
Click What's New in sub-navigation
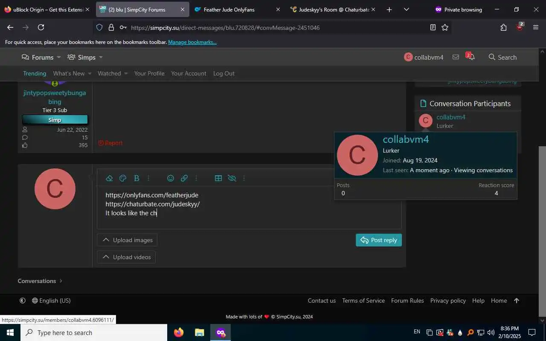(69, 73)
